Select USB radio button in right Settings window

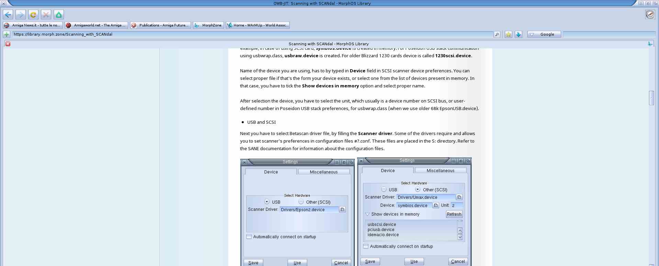tap(384, 189)
